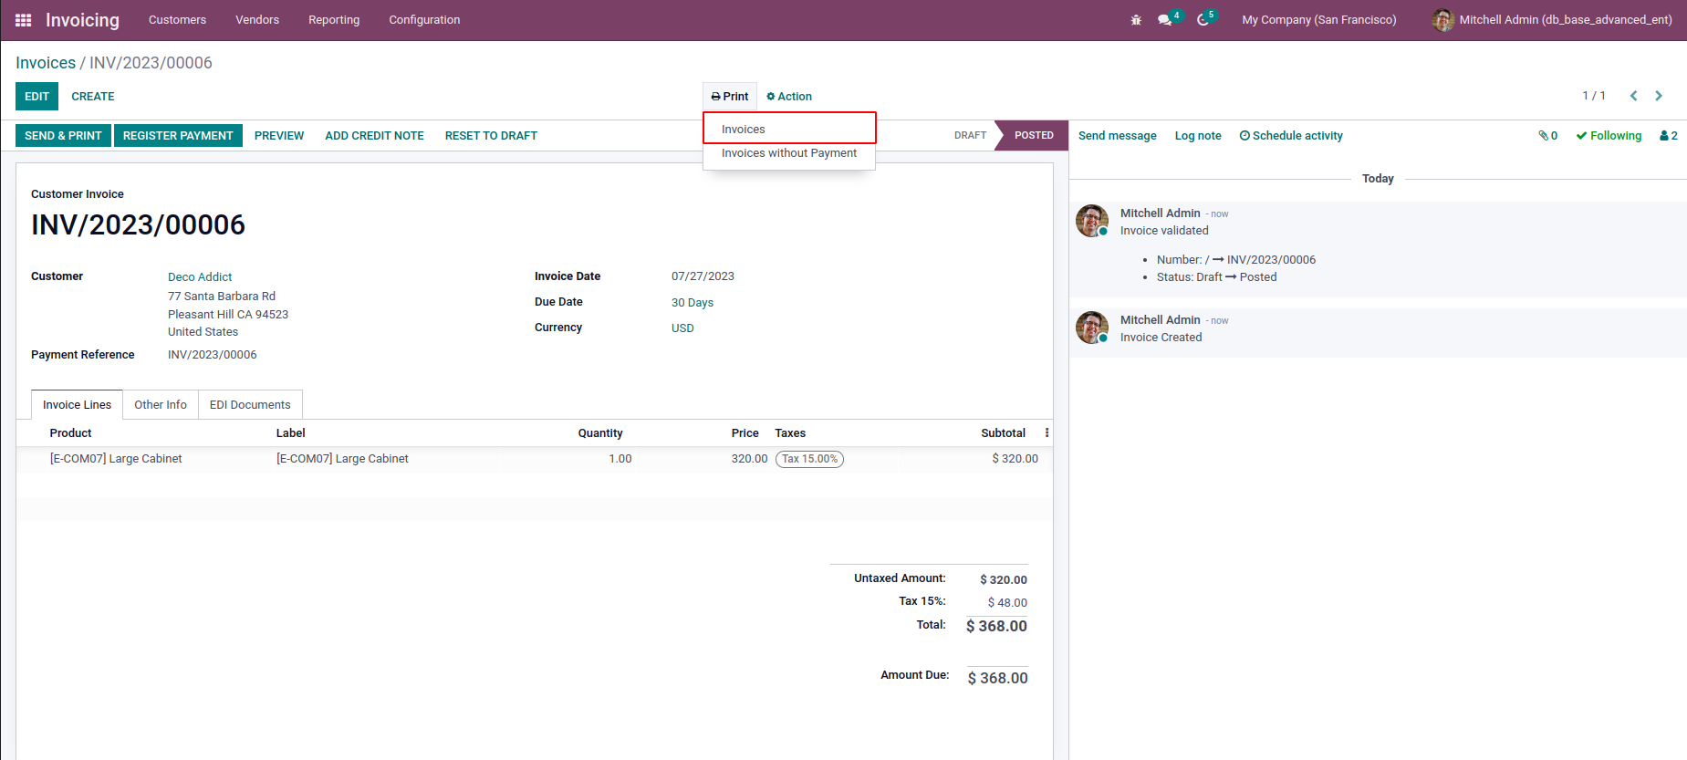Click Schedule activity in chatter
This screenshot has height=760, width=1687.
1291,136
